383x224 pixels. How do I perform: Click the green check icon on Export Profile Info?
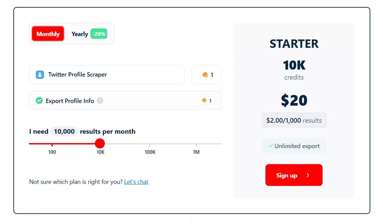[x=39, y=100]
